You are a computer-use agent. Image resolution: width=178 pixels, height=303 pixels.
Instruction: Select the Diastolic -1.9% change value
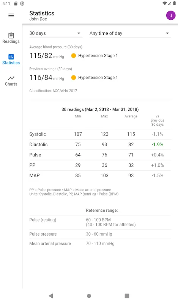pos(157,145)
